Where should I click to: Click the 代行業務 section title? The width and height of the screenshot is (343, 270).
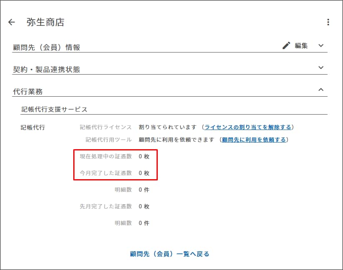click(x=27, y=91)
